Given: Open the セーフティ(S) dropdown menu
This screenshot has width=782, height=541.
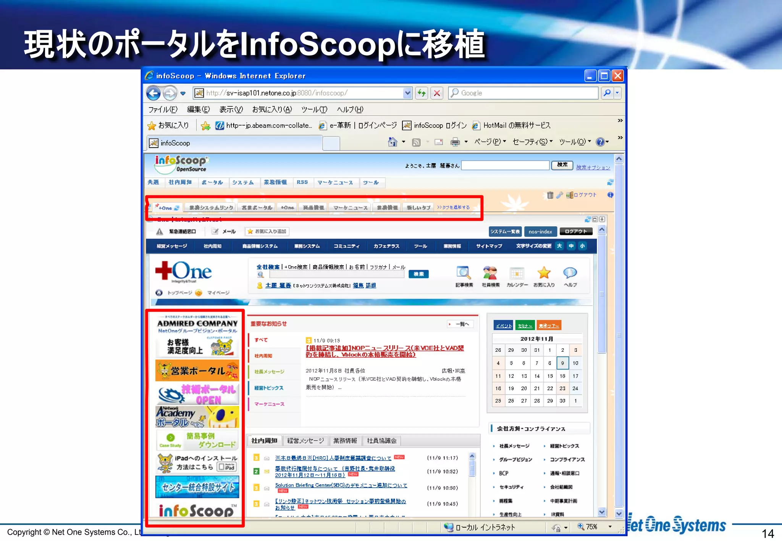Looking at the screenshot, I should pyautogui.click(x=532, y=142).
